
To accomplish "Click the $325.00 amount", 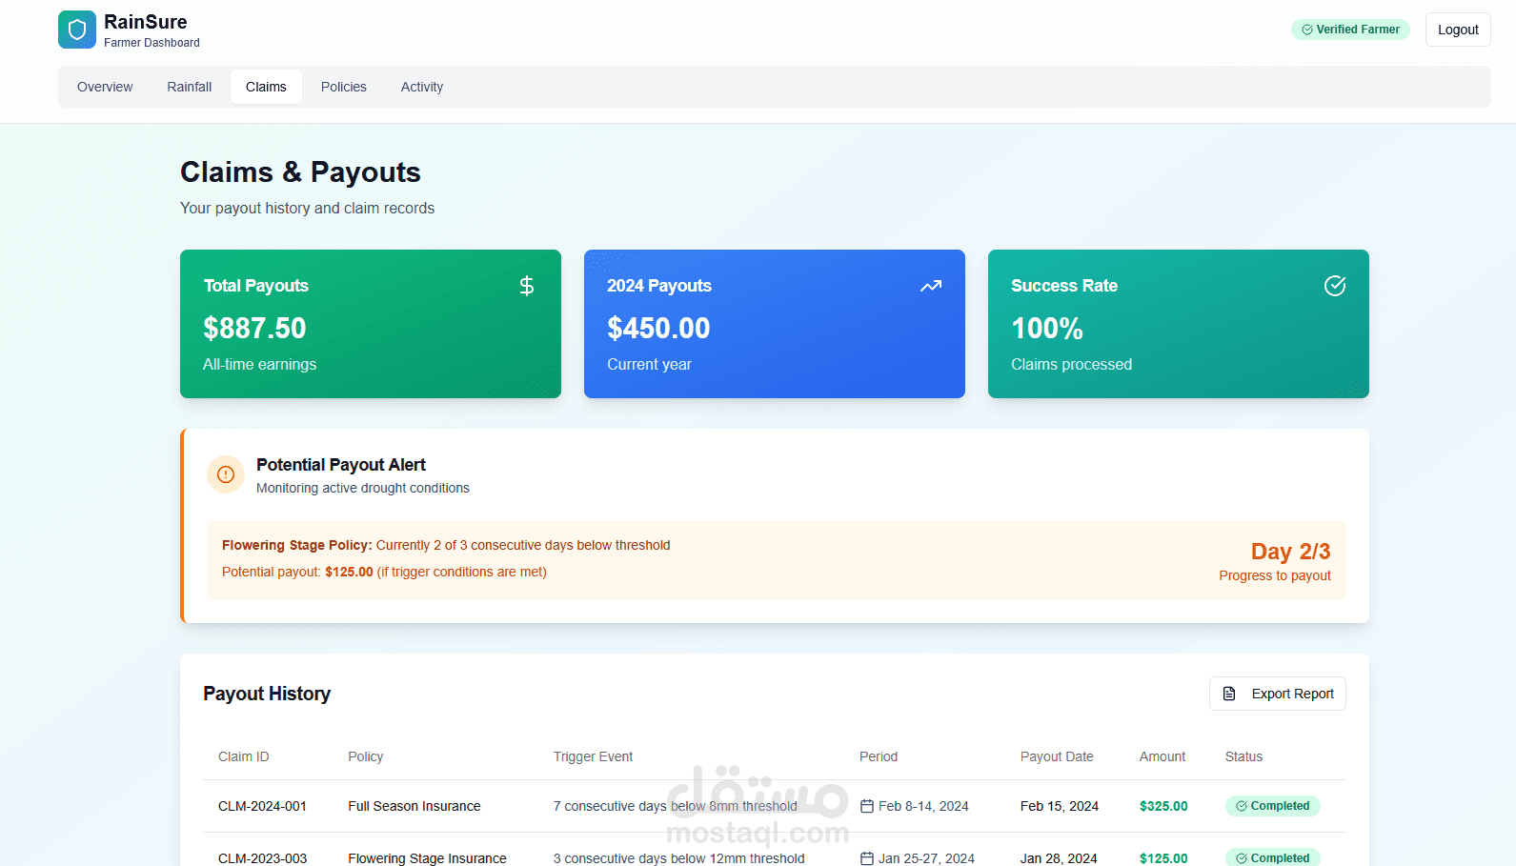I will 1163,806.
